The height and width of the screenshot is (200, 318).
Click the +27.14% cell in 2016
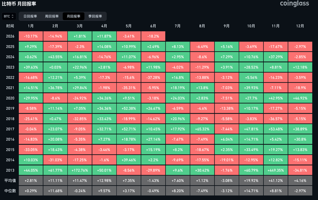[153, 139]
